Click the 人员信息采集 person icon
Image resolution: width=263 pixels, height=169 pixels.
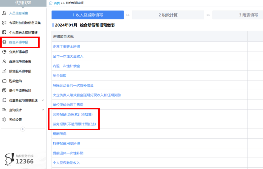coord(4,13)
